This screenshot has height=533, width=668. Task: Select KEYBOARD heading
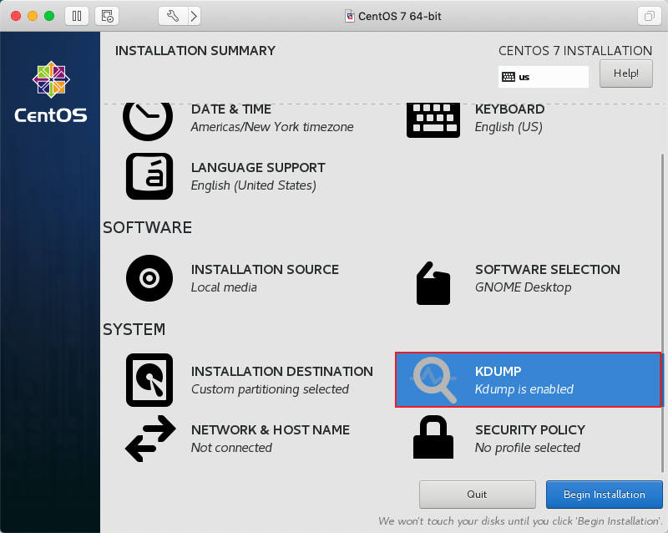[509, 109]
